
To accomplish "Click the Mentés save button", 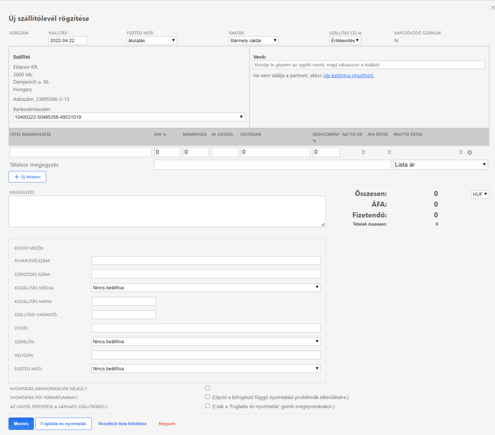I will 21,424.
